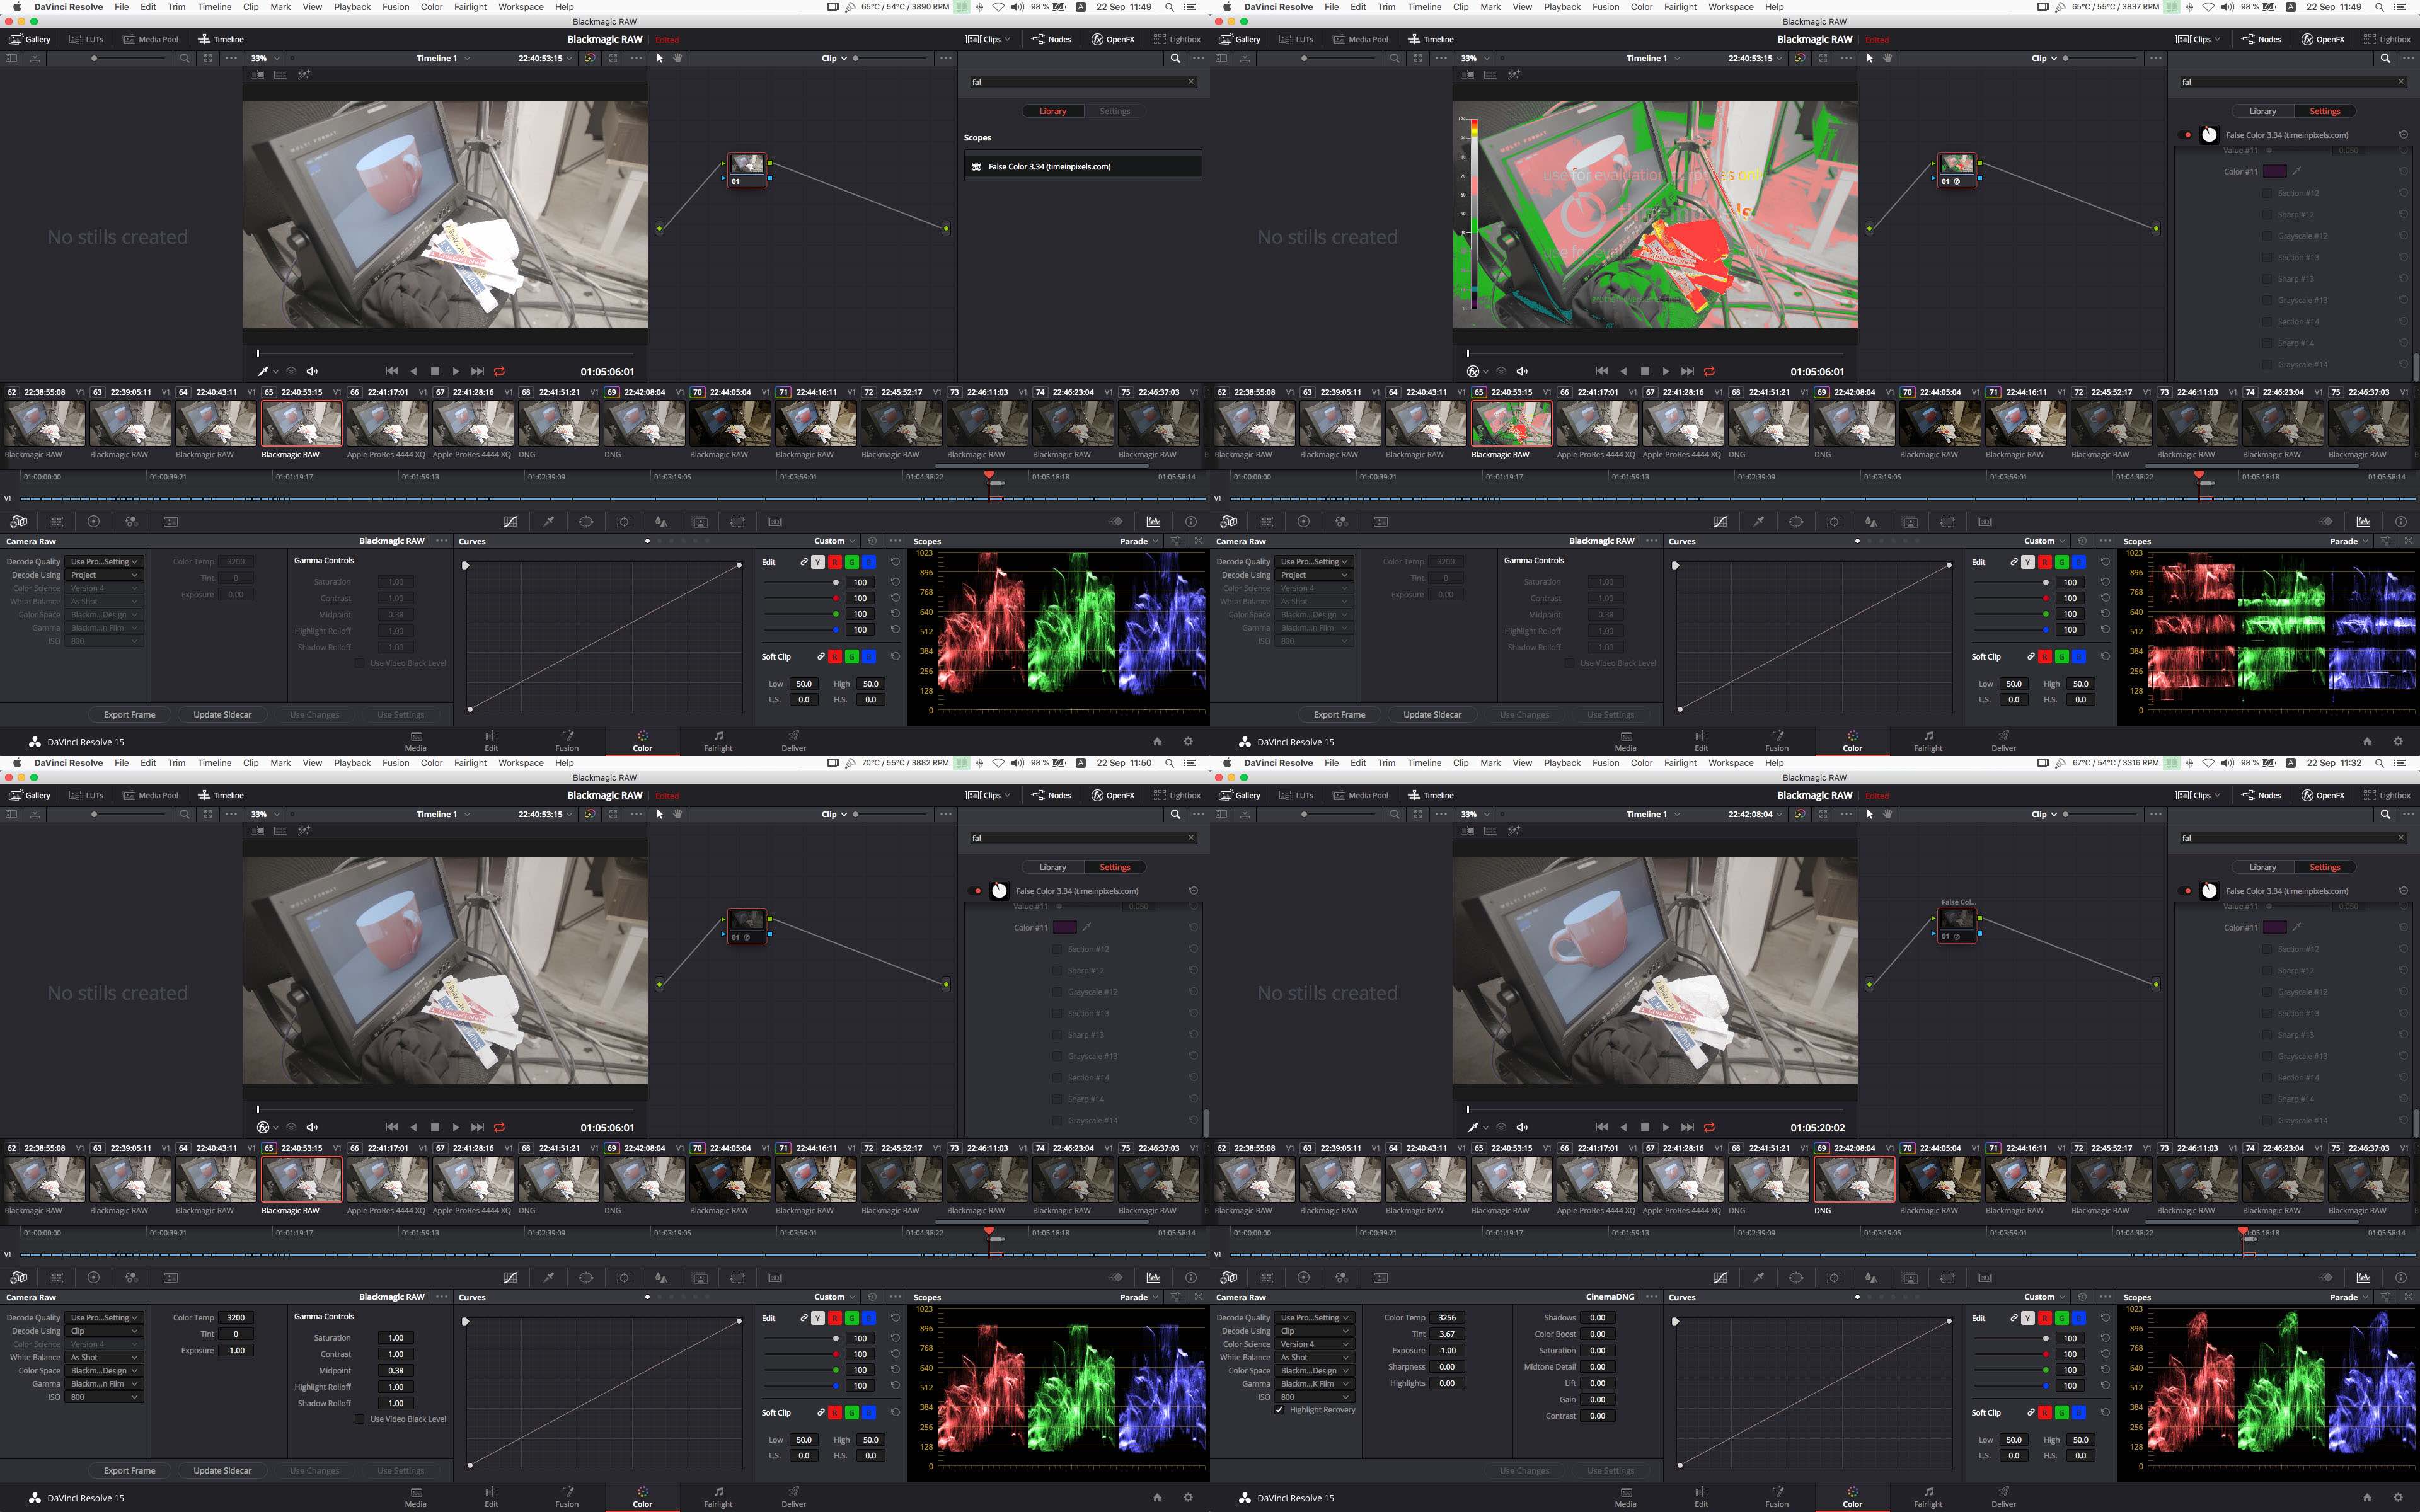2420x1512 pixels.
Task: Mute viewer audio in the bottom-left window
Action: 312,1127
